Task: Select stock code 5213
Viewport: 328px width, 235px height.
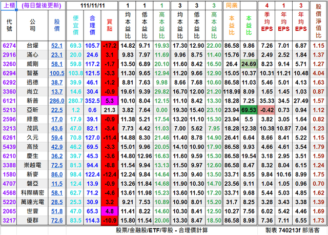Action: [x=9, y=110]
